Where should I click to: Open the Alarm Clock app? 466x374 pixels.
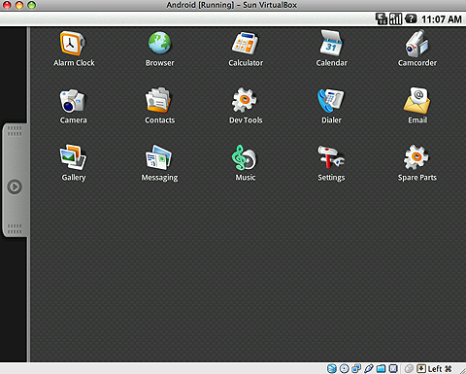(x=74, y=49)
